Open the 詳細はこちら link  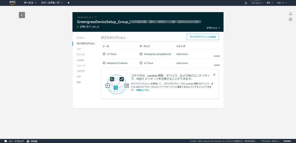coord(142,90)
